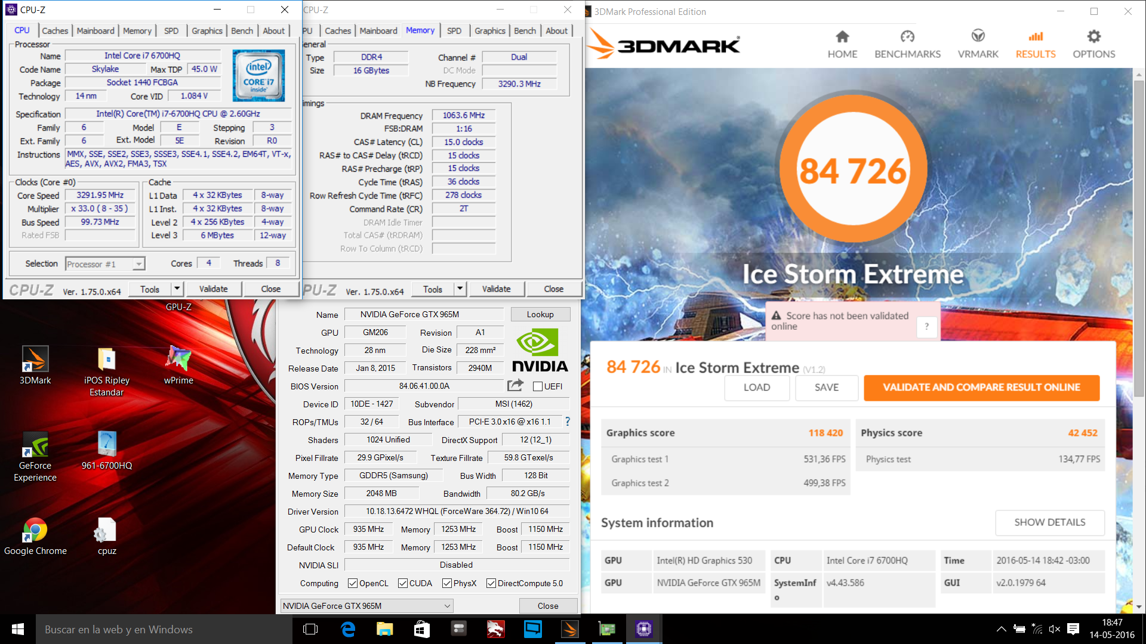Open the 961-6700HQ desktop file

107,451
